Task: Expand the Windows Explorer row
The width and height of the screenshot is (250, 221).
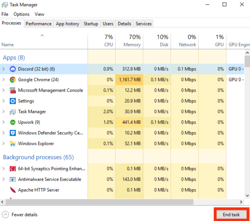Action: click(x=3, y=144)
